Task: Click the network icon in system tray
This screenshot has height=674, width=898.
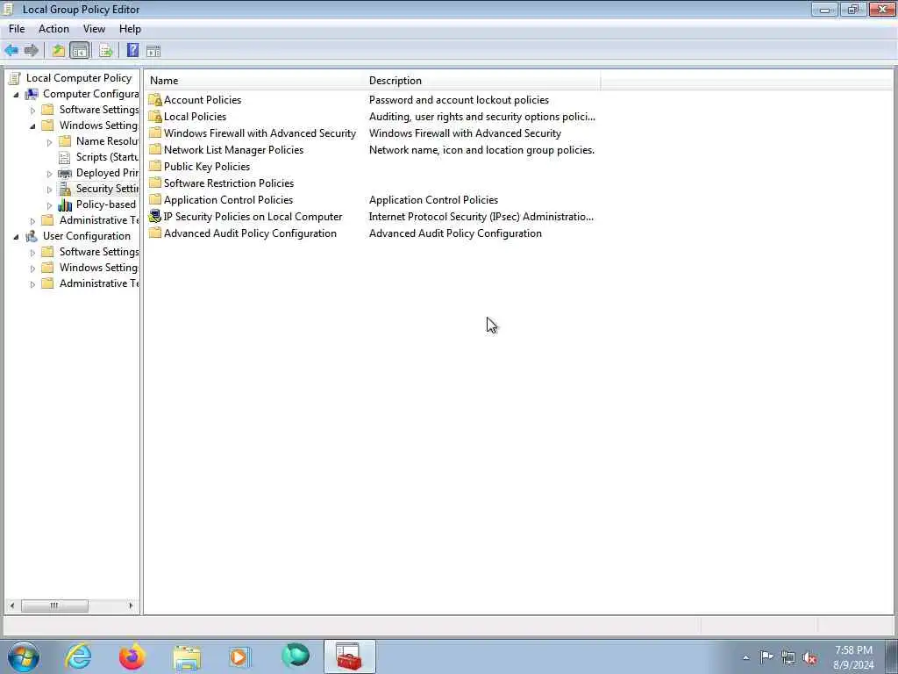Action: click(788, 657)
